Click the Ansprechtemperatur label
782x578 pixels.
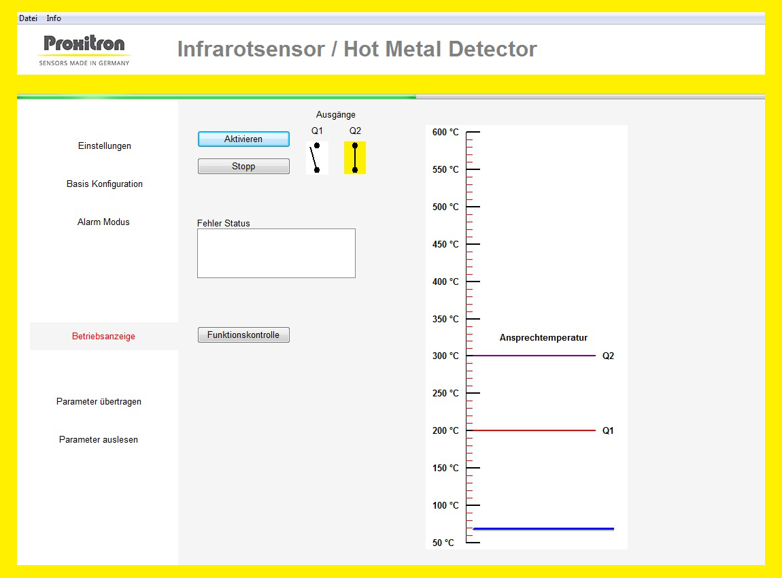click(x=544, y=337)
